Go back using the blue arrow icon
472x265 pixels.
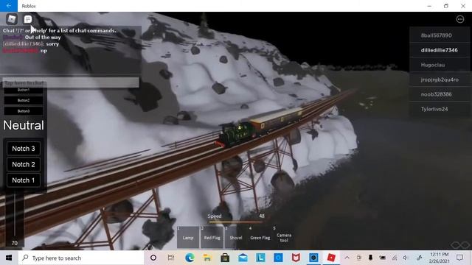[9, 6]
